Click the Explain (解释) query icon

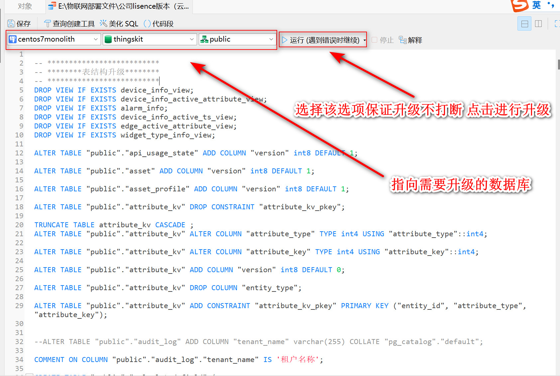click(x=403, y=40)
